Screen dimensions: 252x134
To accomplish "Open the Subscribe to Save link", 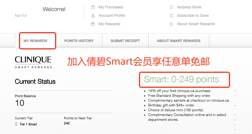I will point(193,16).
